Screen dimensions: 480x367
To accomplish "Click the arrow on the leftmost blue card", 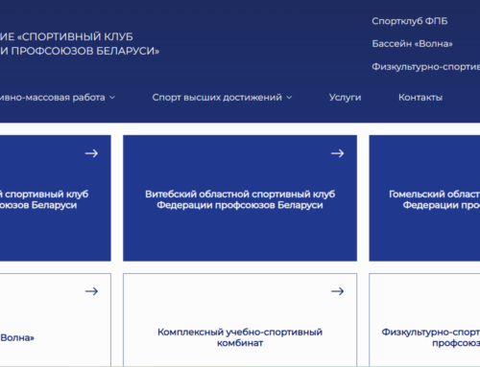I will point(91,153).
